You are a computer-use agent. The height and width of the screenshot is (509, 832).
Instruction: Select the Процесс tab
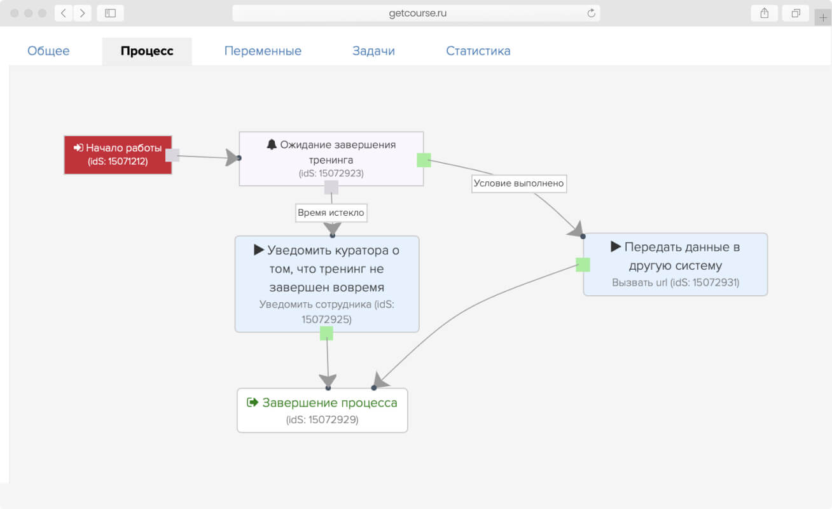(147, 51)
